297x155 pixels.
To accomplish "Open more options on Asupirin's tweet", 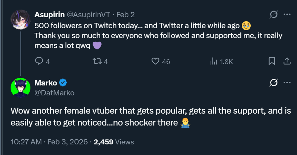I will point(287,15).
